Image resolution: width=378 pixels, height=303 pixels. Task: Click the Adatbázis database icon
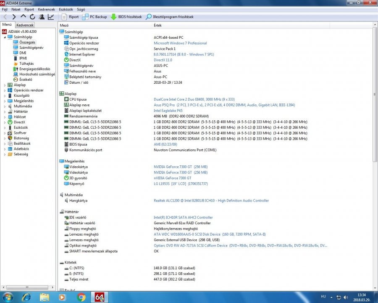[x=10, y=149]
